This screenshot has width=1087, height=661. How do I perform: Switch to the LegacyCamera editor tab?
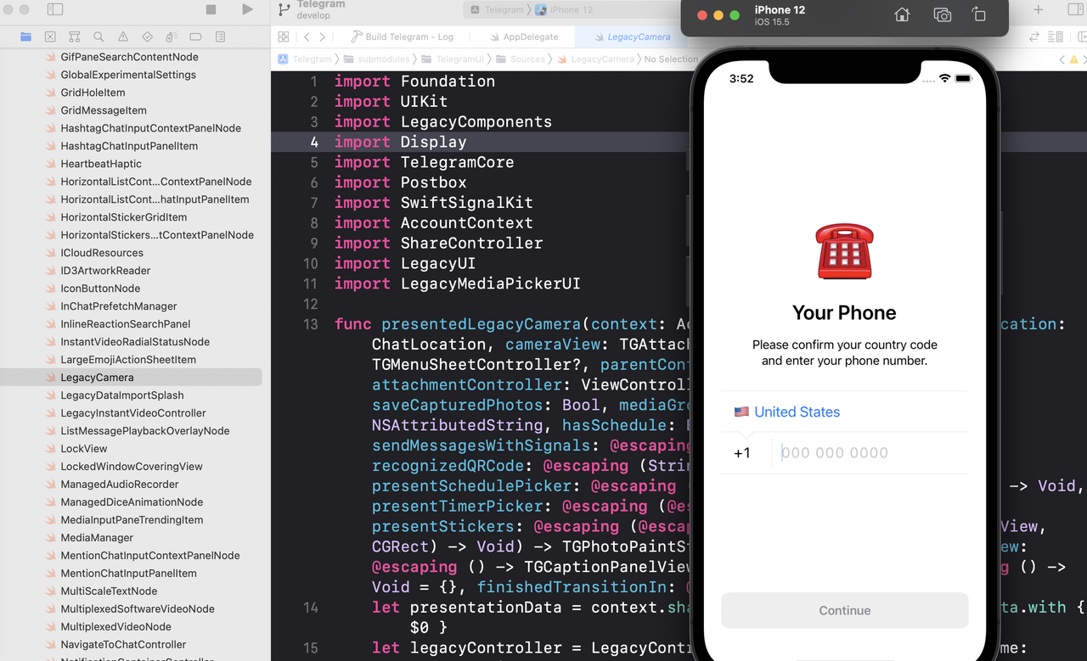click(633, 36)
